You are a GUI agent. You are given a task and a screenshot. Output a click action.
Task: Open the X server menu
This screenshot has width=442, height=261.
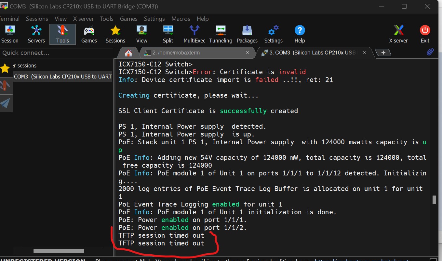(x=83, y=19)
